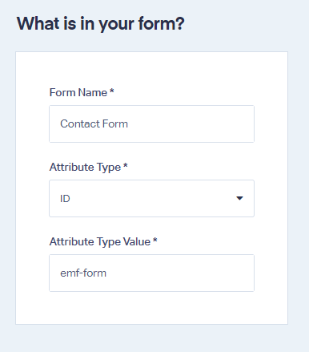Viewport: 309px width, 352px height.
Task: Click the 'Contact Form' text in Form Name
Action: coord(94,123)
